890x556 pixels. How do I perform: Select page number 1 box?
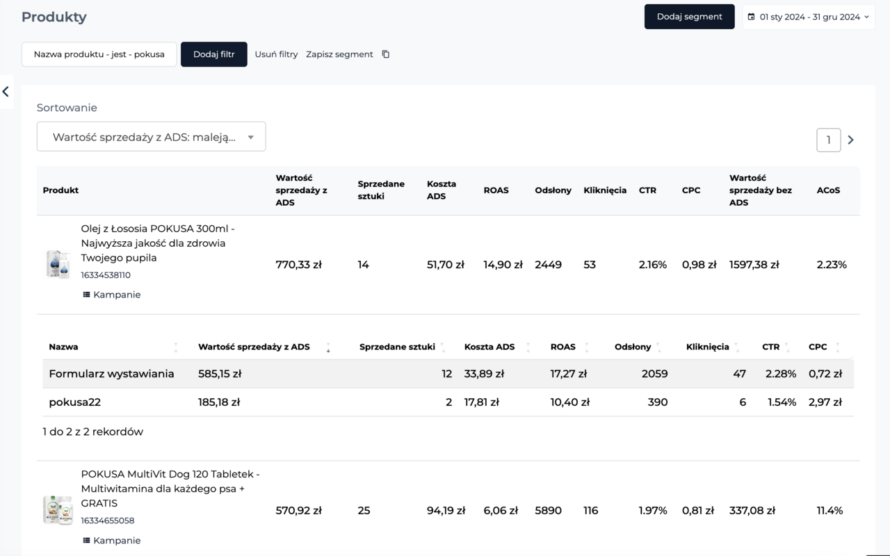pyautogui.click(x=828, y=140)
